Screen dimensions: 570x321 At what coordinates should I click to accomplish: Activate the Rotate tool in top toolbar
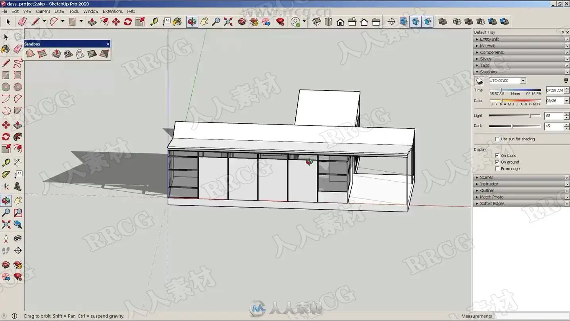pos(128,22)
